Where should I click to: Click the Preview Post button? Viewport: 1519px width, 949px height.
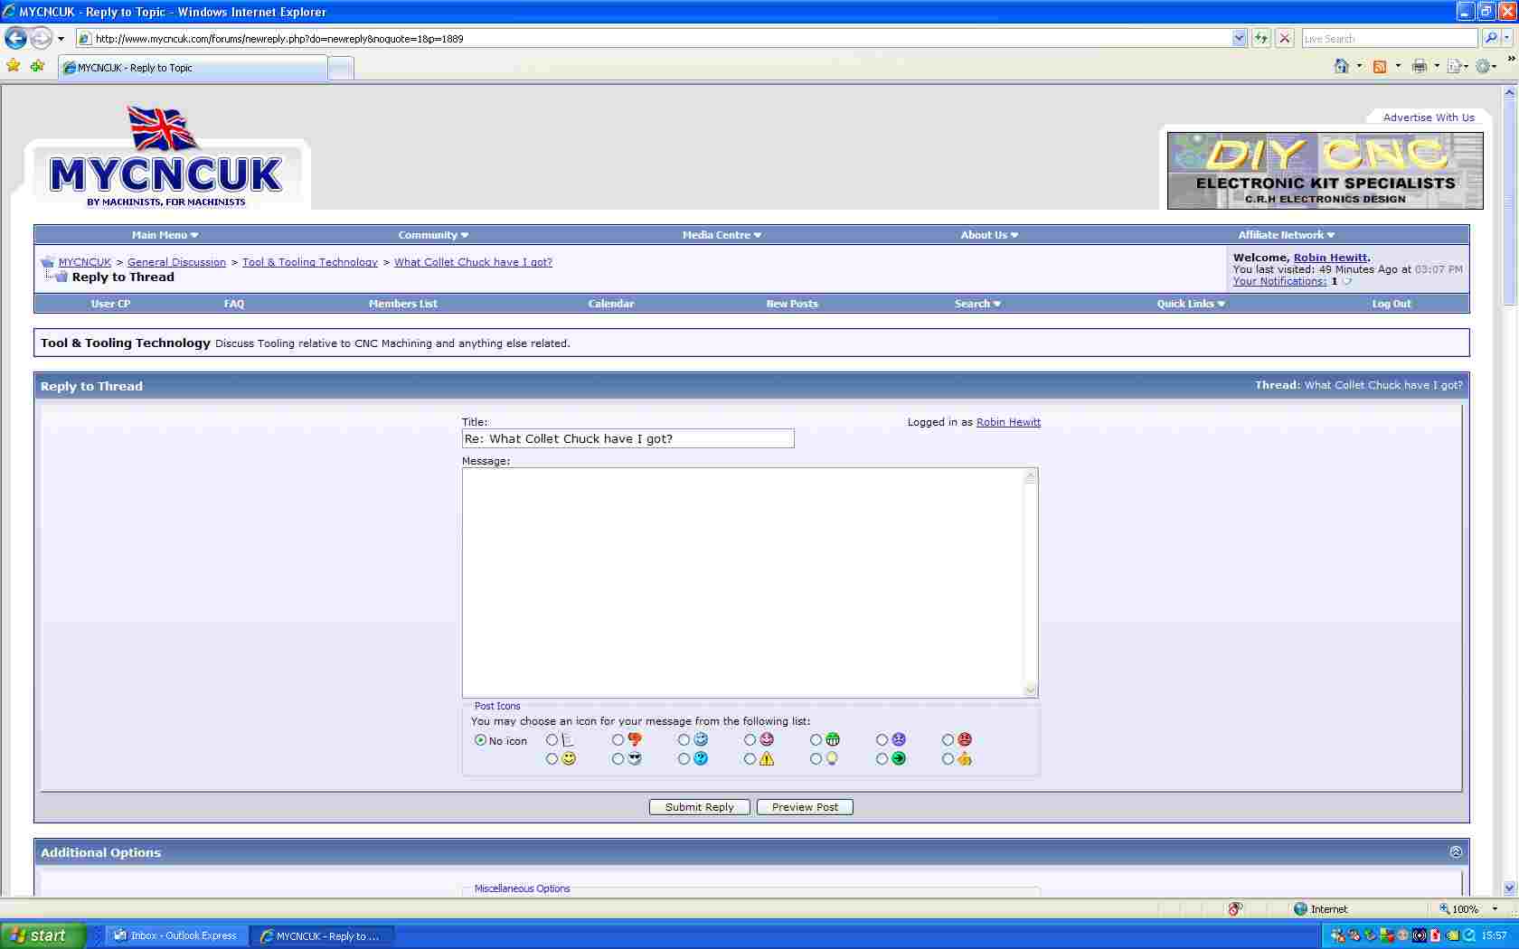pos(805,807)
